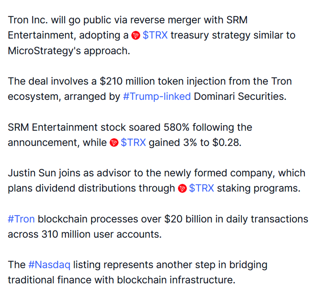Follow the #Trump-linked hashtag
The image size is (327, 293).
157,96
